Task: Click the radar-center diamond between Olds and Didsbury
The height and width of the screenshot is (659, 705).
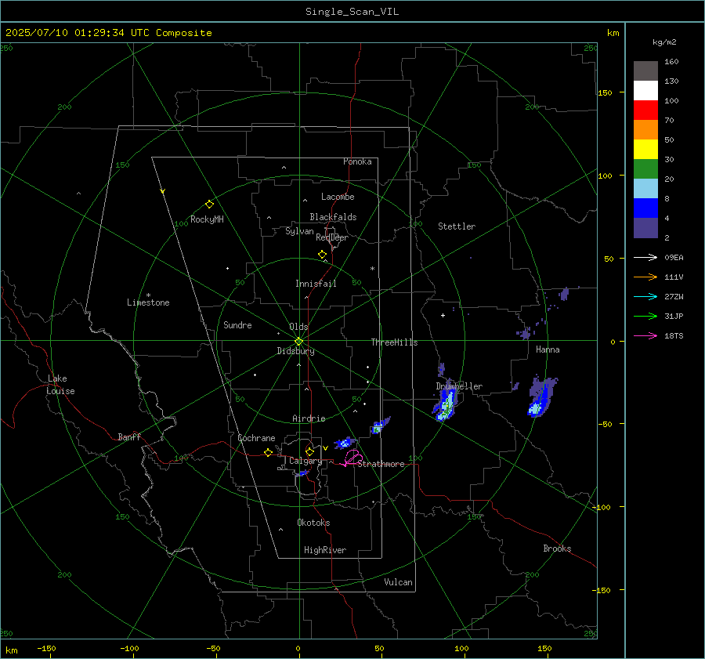Action: click(298, 342)
